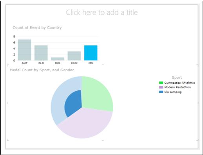Click the Gymnastics Rhythmic green legend swatch
The height and width of the screenshot is (155, 203).
point(161,83)
